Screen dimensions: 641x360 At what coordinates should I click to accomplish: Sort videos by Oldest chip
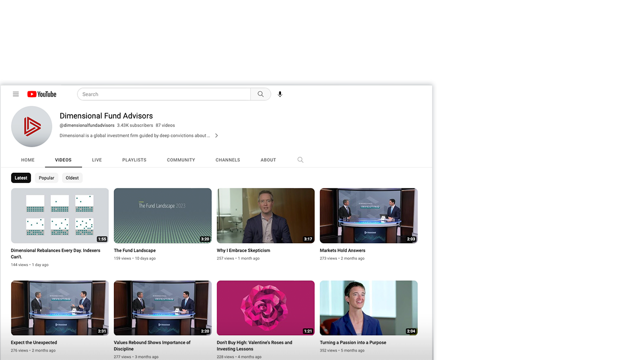72,178
